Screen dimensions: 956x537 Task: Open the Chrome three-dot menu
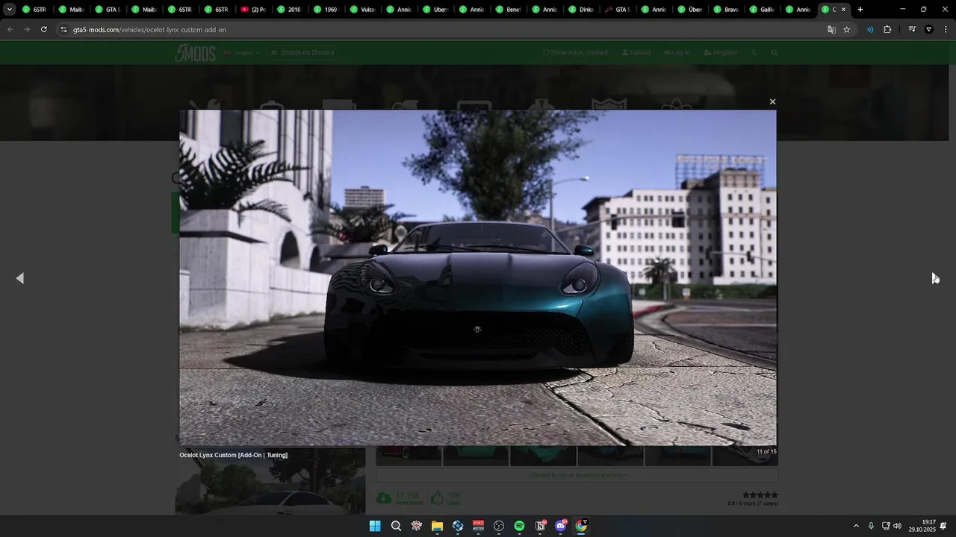pyautogui.click(x=944, y=30)
